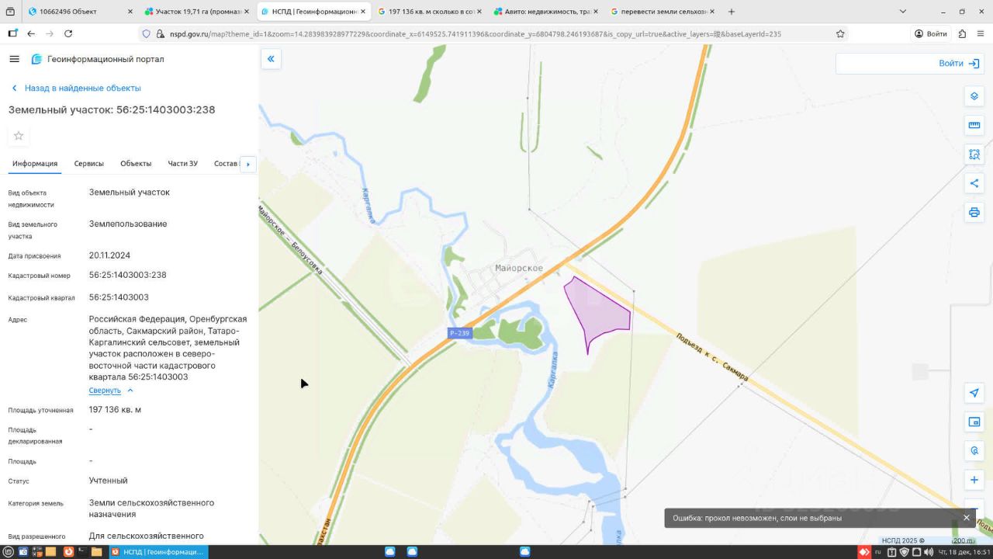Viewport: 993px width, 559px height.
Task: Print the map
Action: pos(974,212)
